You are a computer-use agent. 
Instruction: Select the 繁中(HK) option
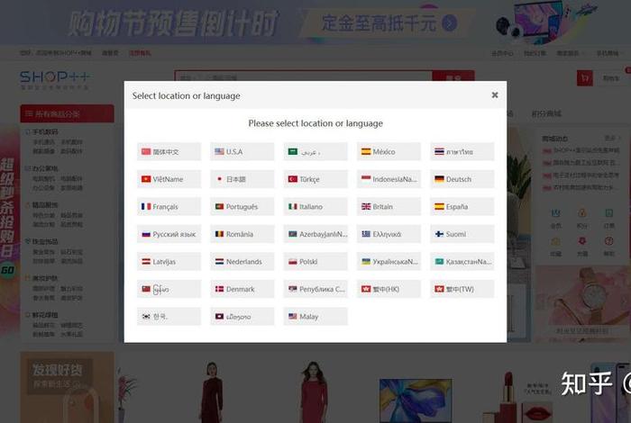(389, 289)
